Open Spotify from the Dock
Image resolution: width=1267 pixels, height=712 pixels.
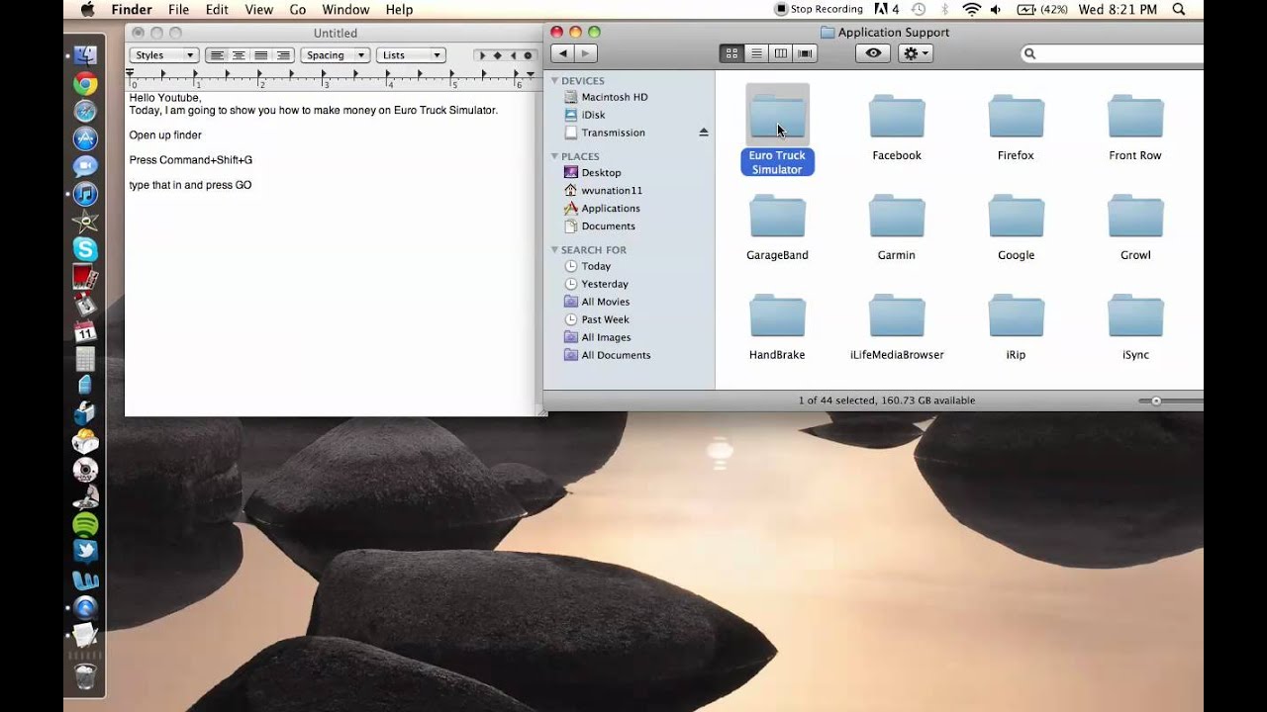(85, 525)
